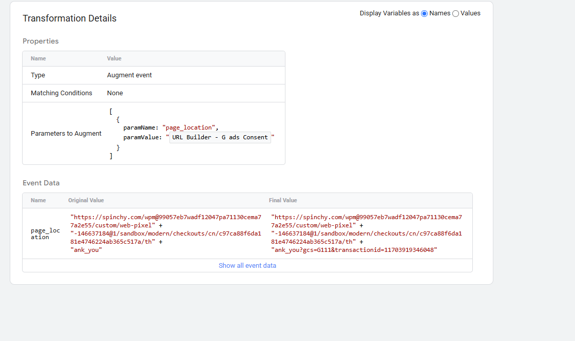Click the None value for Matching Conditions
Viewport: 575px width, 341px height.
tap(115, 93)
